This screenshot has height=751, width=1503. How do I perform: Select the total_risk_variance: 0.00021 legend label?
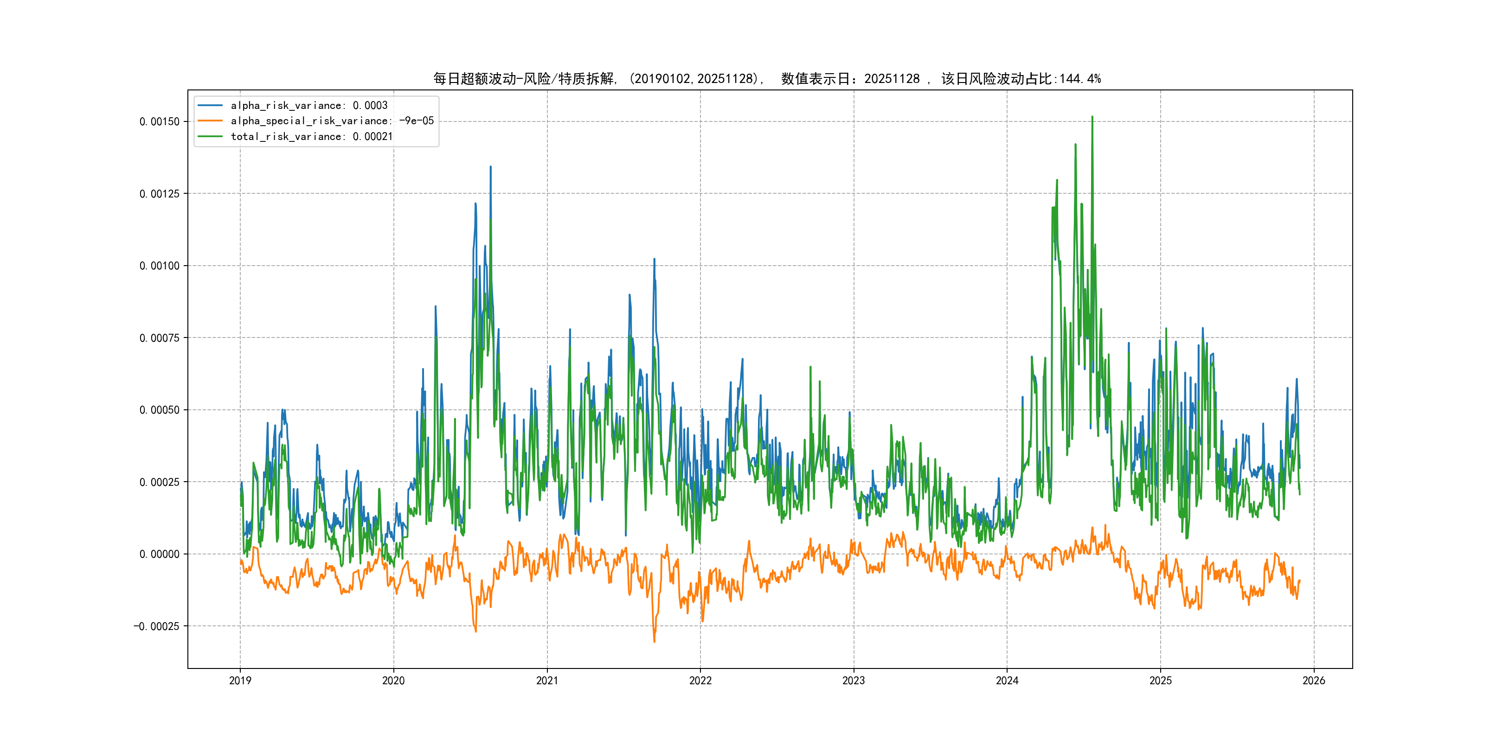(x=312, y=136)
